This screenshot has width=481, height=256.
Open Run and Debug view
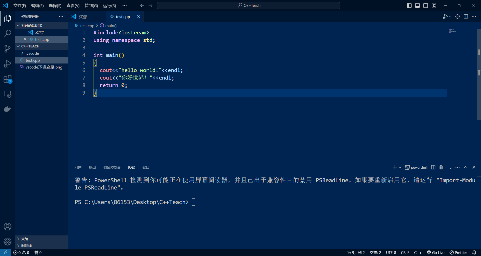(8, 64)
